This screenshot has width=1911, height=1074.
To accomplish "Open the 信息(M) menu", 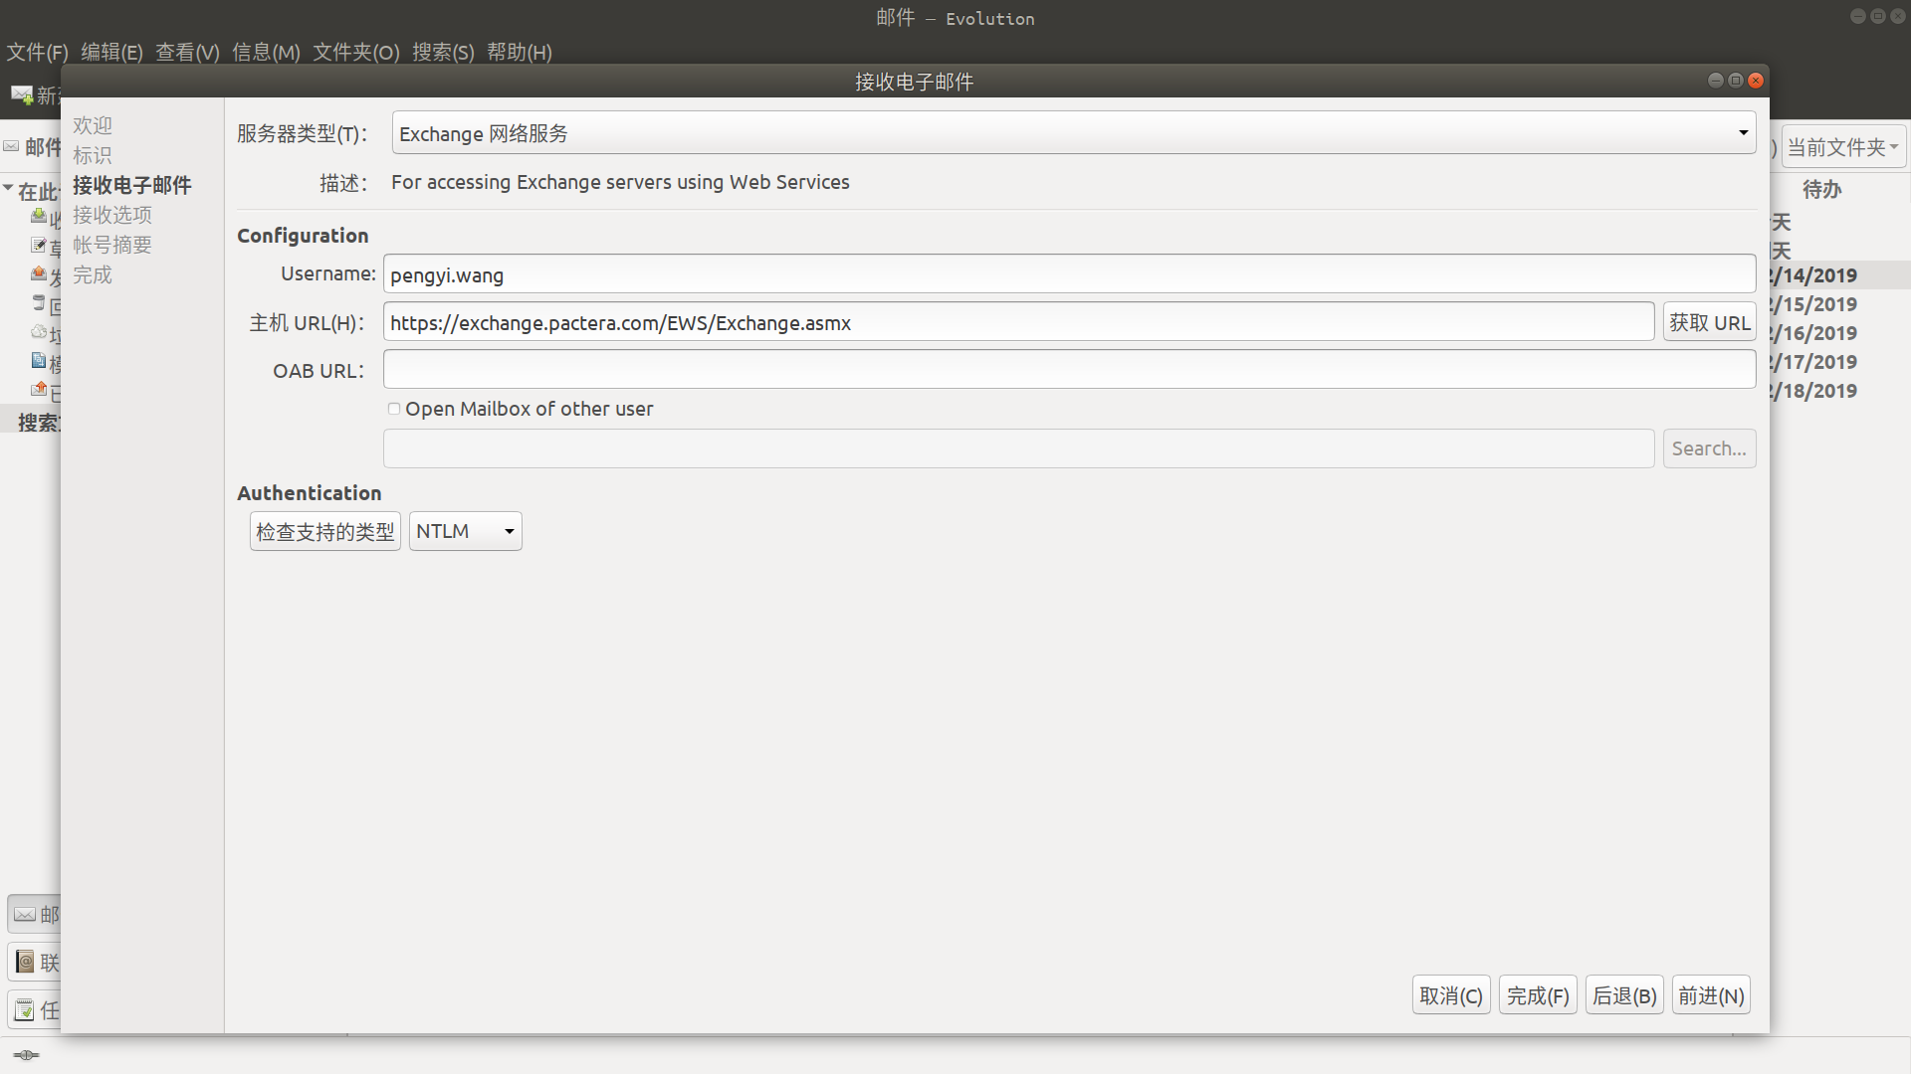I will click(266, 52).
